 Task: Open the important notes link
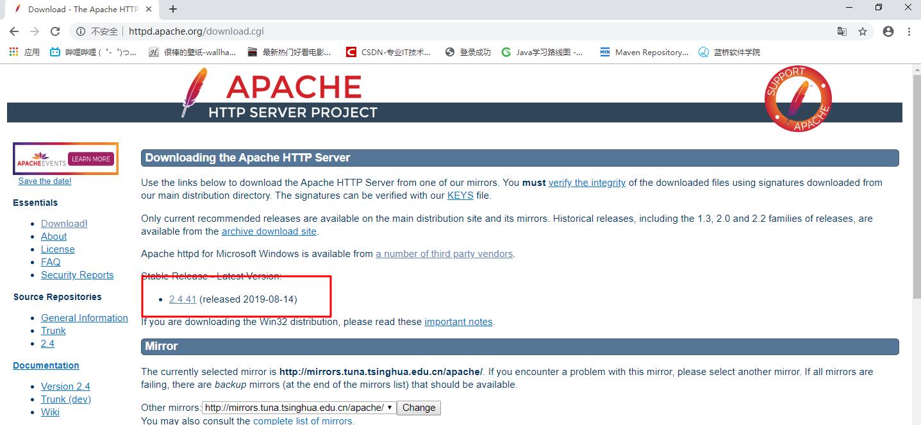pyautogui.click(x=458, y=322)
